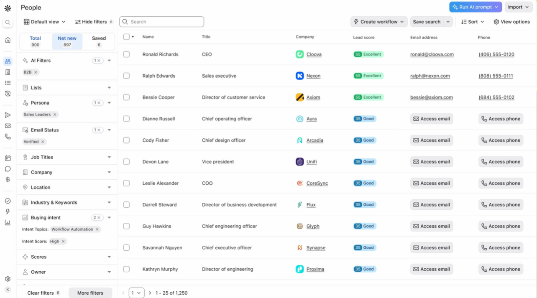Switch to the Saved tab
Image resolution: width=537 pixels, height=298 pixels.
click(99, 41)
